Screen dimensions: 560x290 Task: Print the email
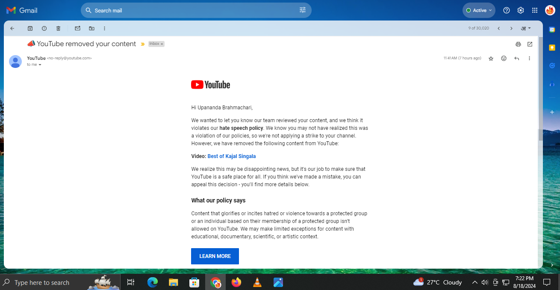(518, 44)
